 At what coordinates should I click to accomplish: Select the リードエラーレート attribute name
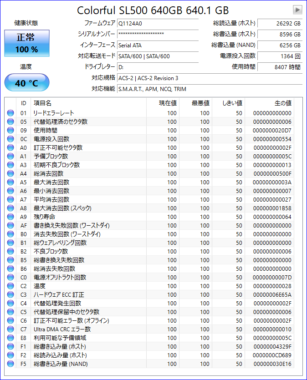54,113
